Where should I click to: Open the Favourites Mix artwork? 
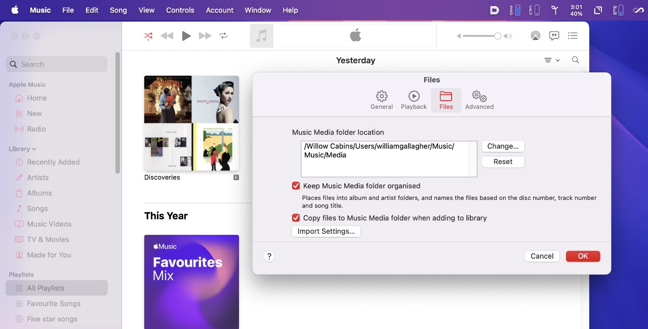tap(191, 282)
